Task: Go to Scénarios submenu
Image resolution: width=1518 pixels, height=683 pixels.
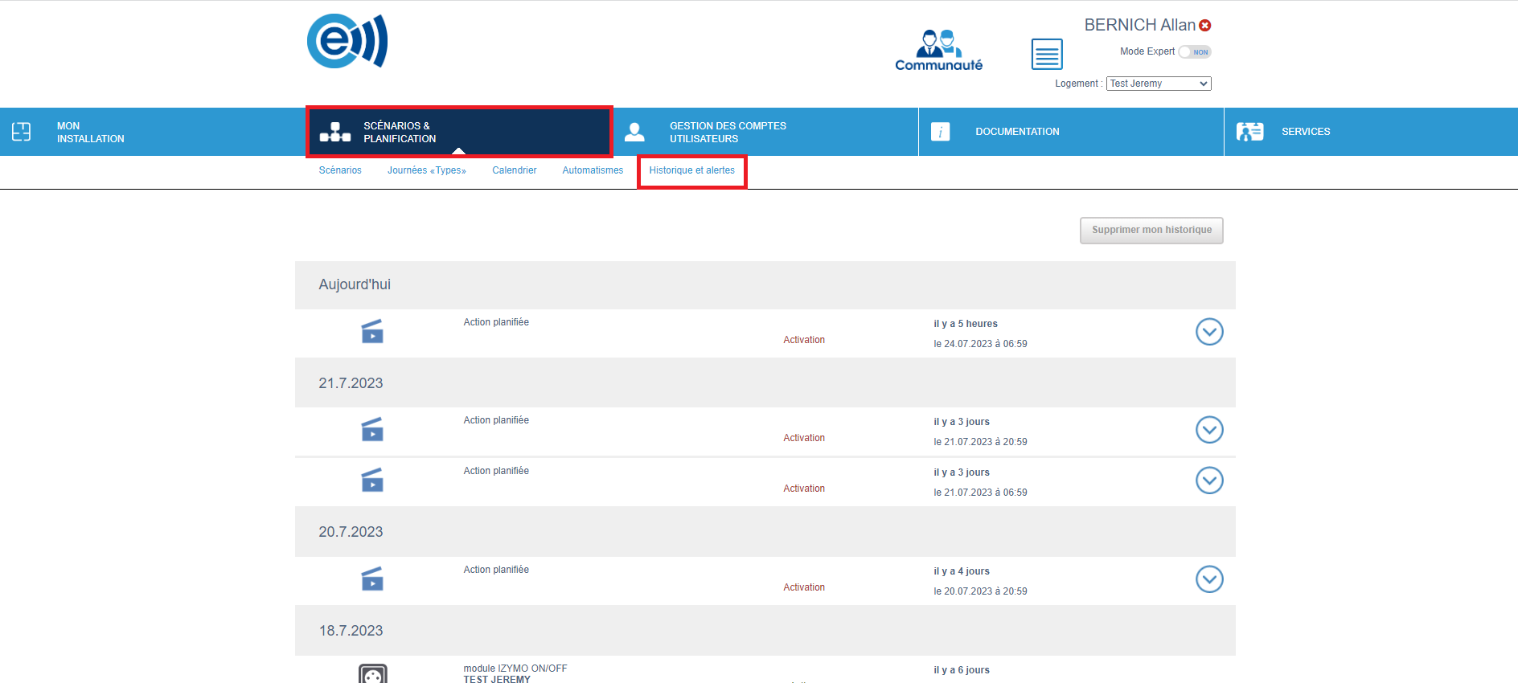Action: 340,170
